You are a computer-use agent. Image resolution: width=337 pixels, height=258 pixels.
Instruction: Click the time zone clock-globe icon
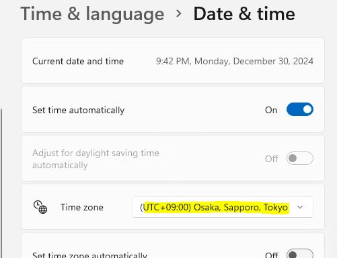(x=40, y=207)
